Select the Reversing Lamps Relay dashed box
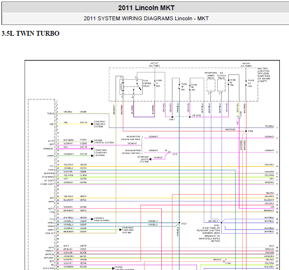Screen dimensions: 289x270 pyautogui.click(x=211, y=85)
